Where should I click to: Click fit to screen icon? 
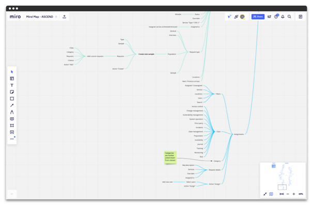[x=281, y=194]
